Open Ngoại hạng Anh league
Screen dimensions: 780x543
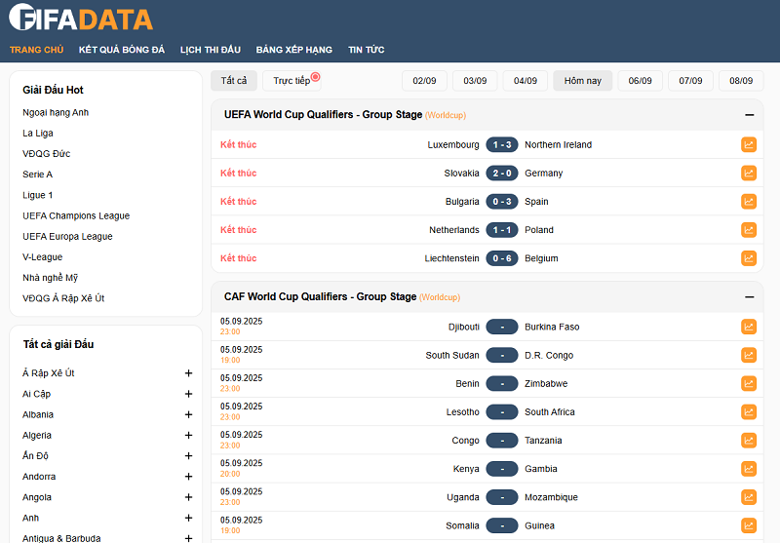[x=56, y=112]
